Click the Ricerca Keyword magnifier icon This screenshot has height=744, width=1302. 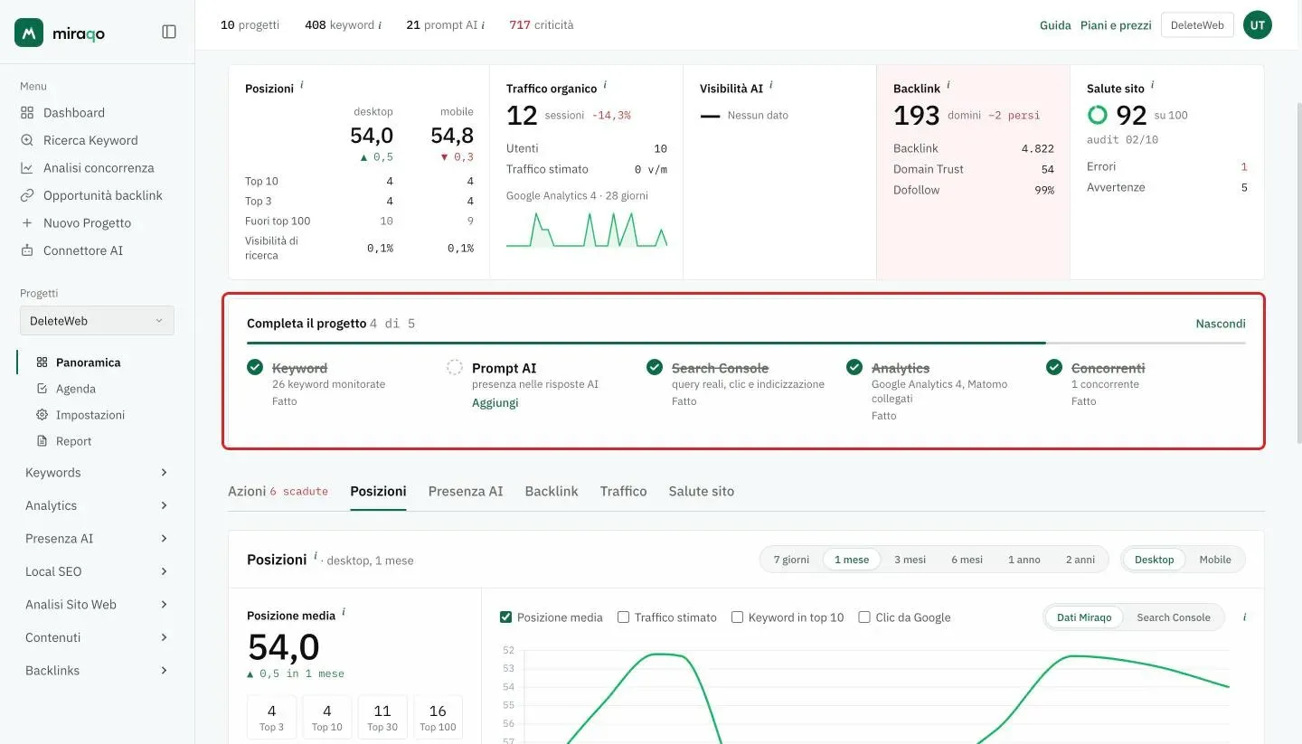(27, 140)
